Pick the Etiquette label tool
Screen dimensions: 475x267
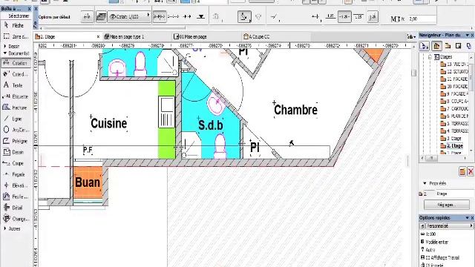coord(15,96)
